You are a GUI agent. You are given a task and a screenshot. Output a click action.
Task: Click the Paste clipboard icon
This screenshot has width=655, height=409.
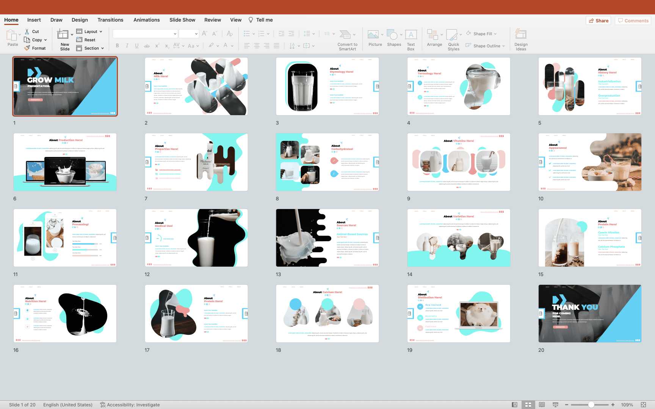click(x=11, y=35)
